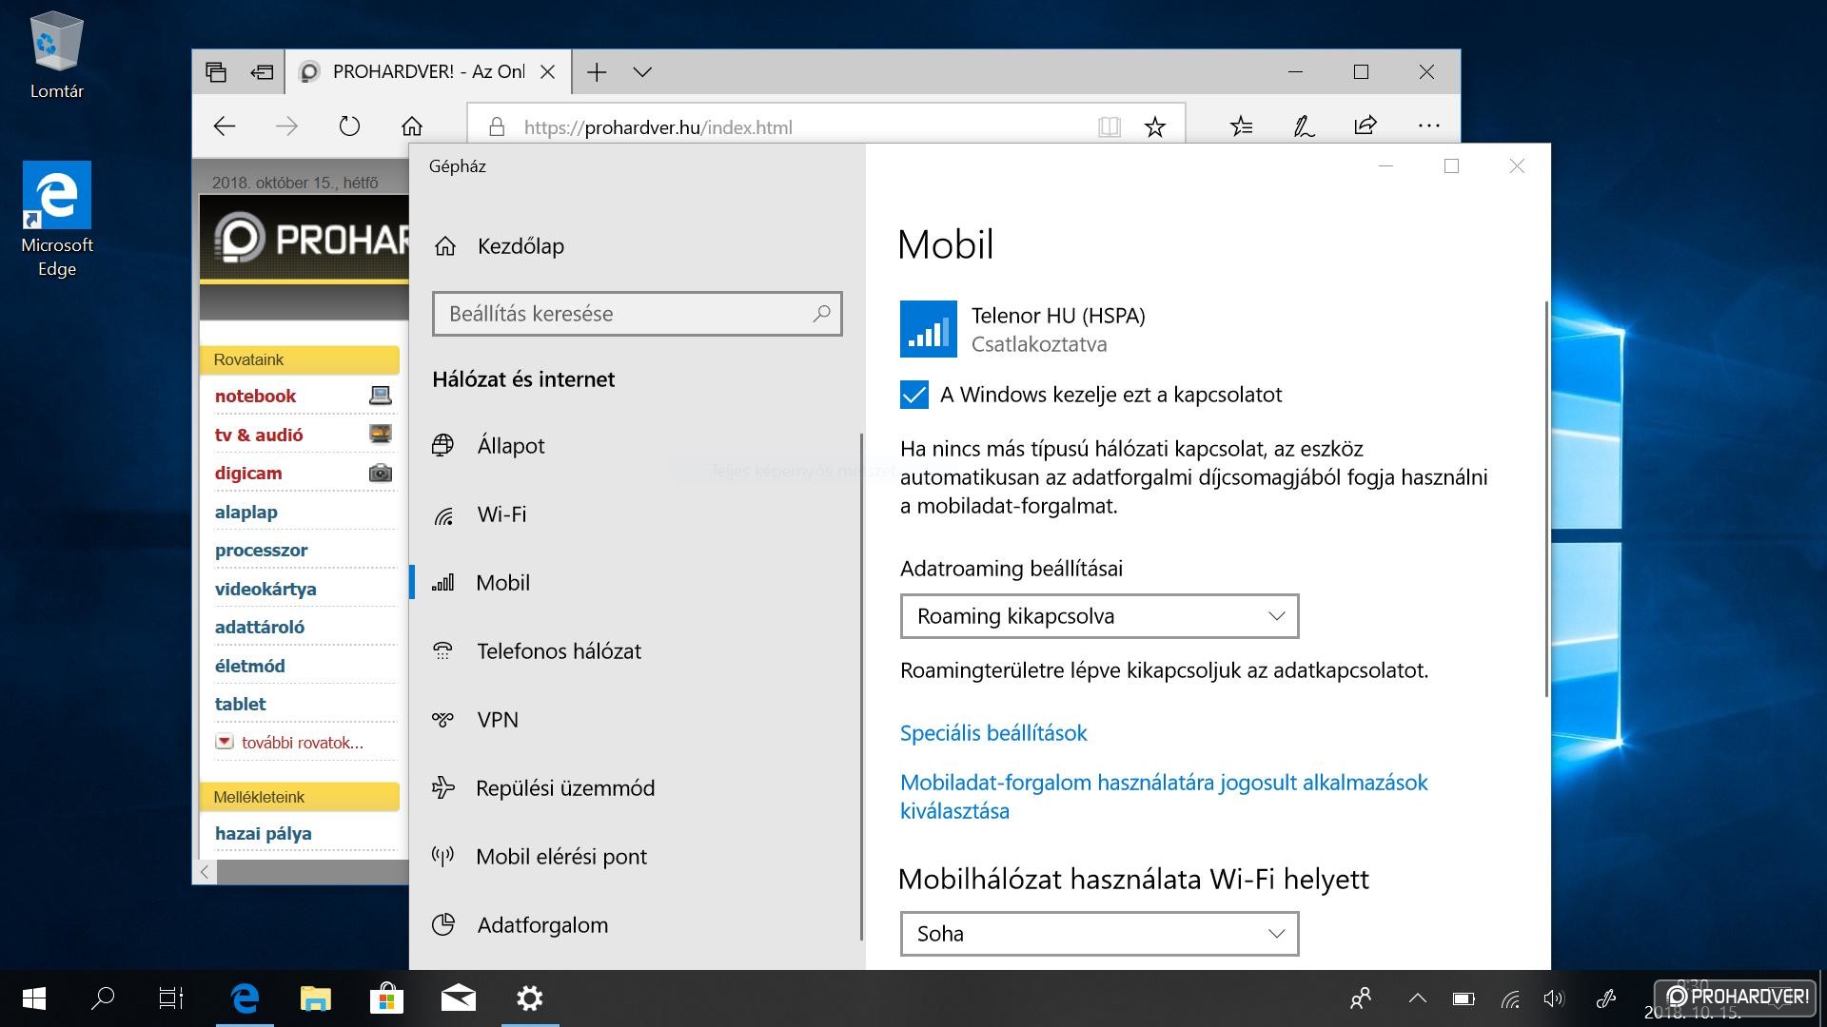This screenshot has width=1827, height=1027.
Task: Open File Explorer from taskbar
Action: 315,998
